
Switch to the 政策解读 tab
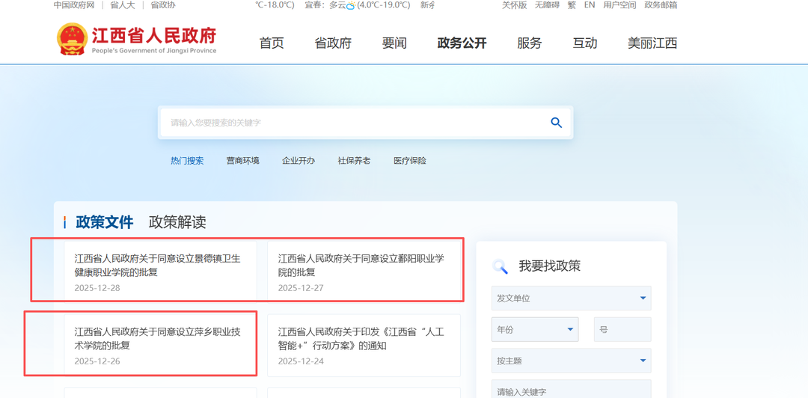(x=177, y=222)
